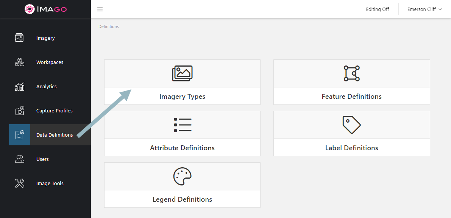
Task: Click the Imago logo
Action: 45,9
